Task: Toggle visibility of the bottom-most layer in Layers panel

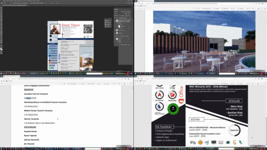Action: tap(115, 39)
